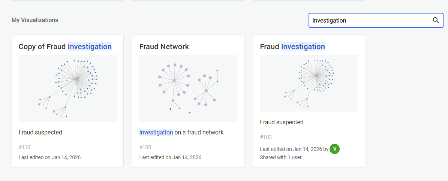
Task: Click the Investigation search input field
Action: (369, 20)
